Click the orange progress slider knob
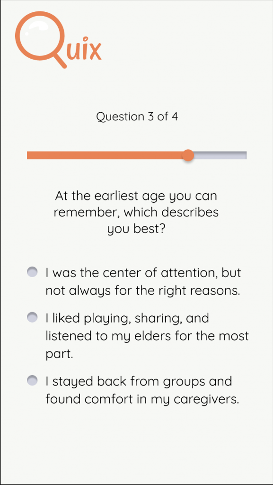Screen dimensions: 273x485 tap(188, 155)
